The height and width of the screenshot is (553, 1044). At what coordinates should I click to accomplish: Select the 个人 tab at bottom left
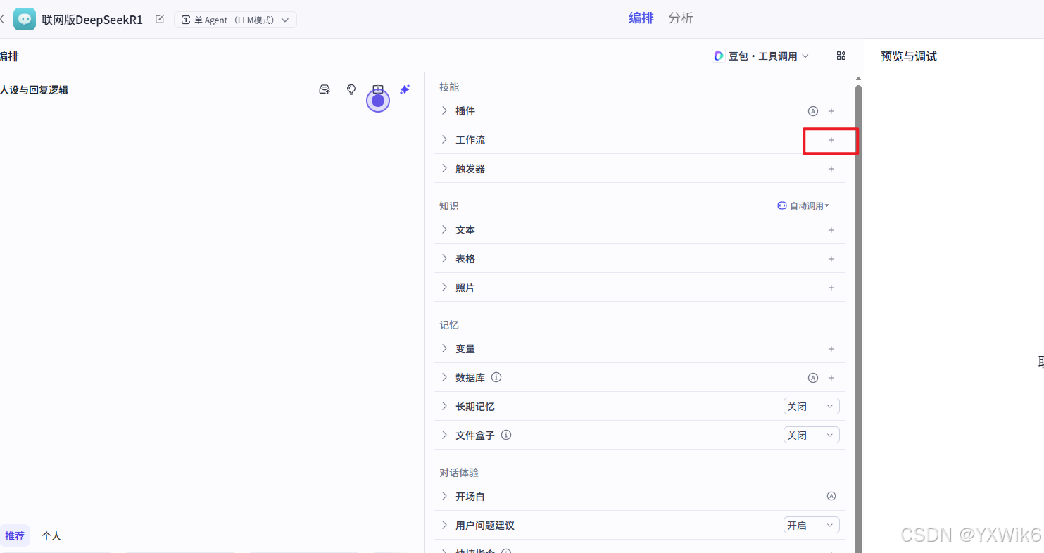(51, 536)
